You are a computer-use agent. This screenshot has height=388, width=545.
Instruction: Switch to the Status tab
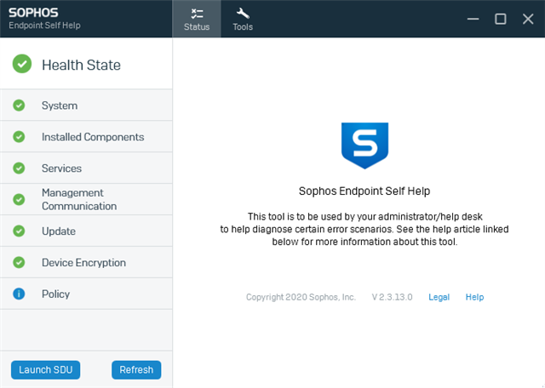[x=197, y=19]
